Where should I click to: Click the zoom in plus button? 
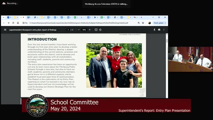(90, 30)
